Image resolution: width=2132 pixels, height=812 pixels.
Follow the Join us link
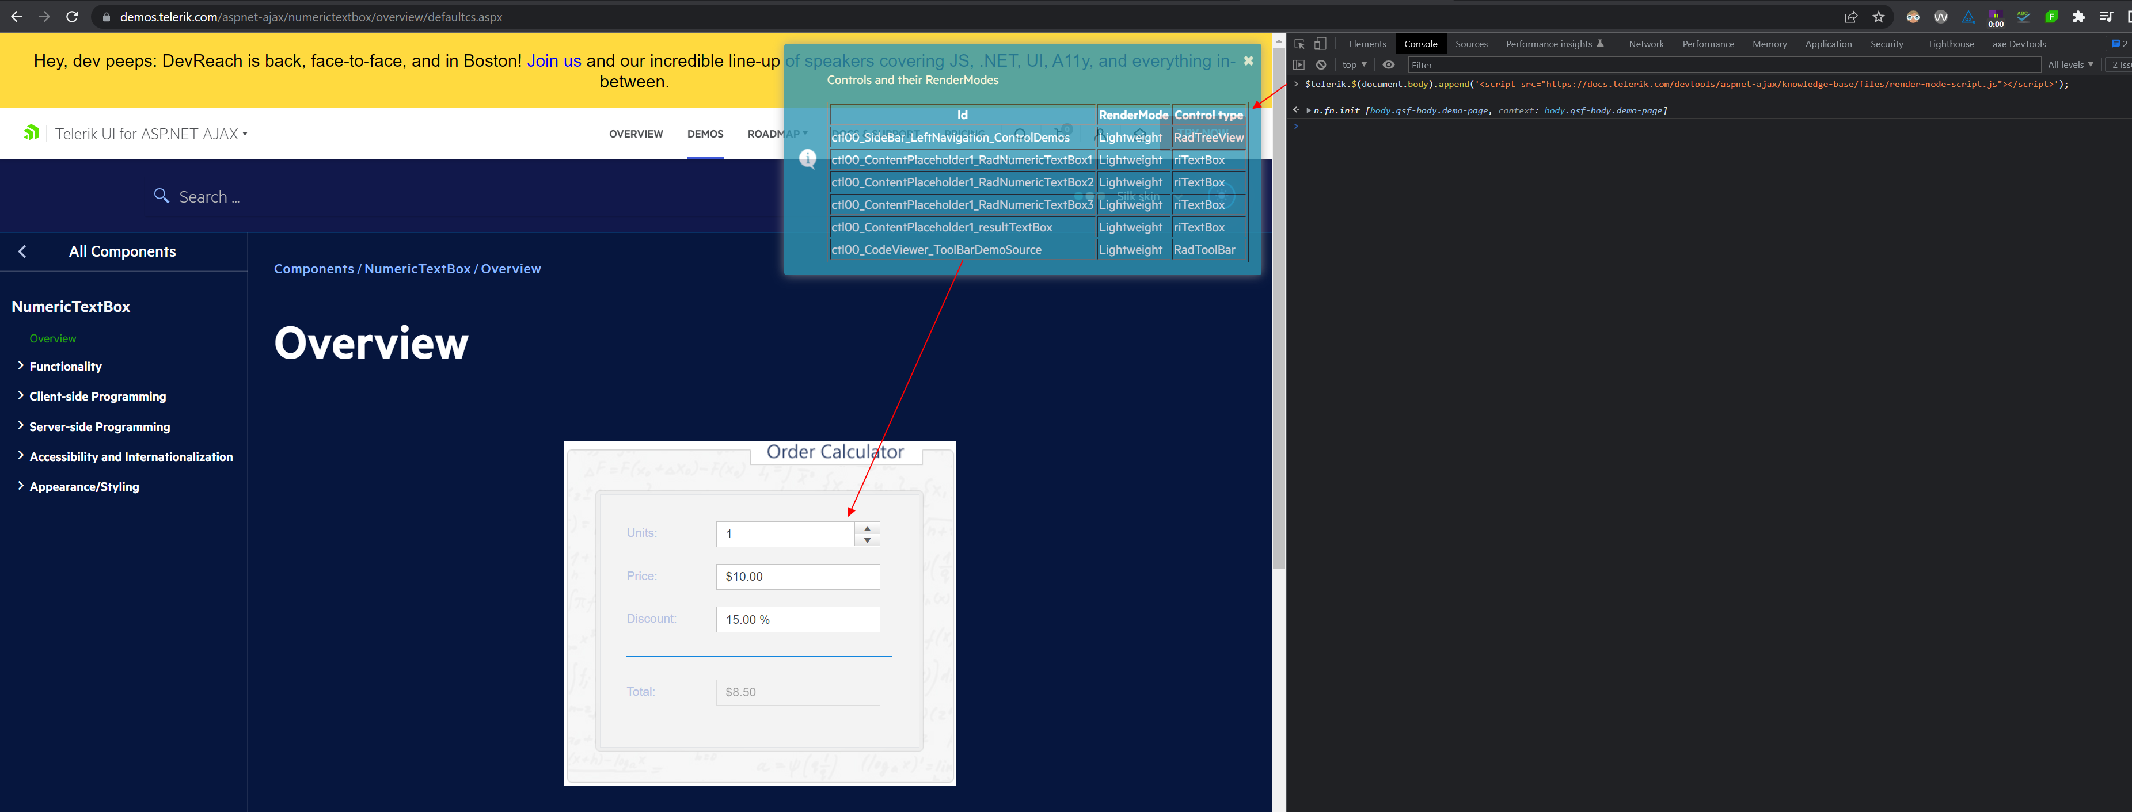click(554, 60)
